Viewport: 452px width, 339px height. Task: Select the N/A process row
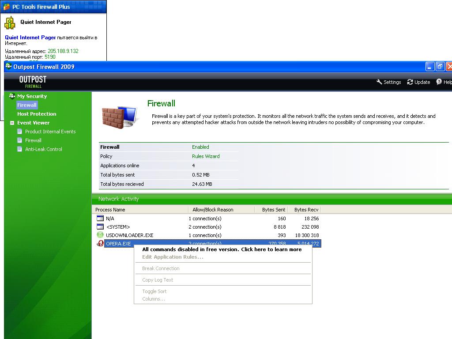coord(208,218)
